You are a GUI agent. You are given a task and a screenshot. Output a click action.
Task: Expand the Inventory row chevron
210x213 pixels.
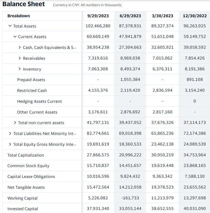(x=20, y=69)
